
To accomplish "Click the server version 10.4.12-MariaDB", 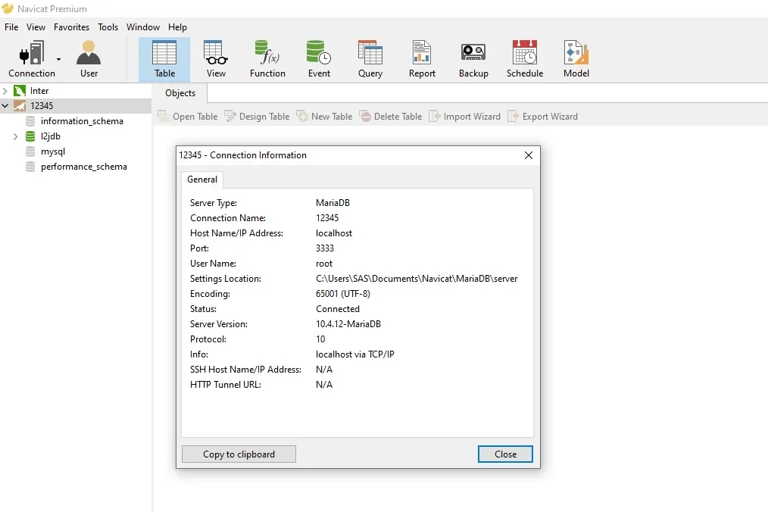I will click(348, 324).
